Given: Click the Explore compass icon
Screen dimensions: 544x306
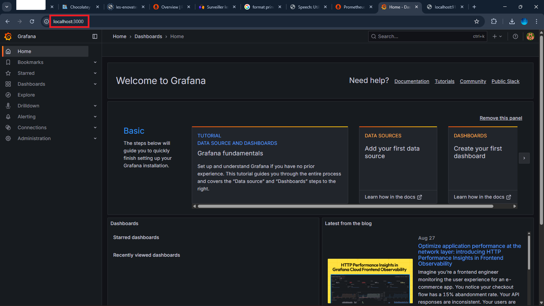Looking at the screenshot, I should [8, 95].
